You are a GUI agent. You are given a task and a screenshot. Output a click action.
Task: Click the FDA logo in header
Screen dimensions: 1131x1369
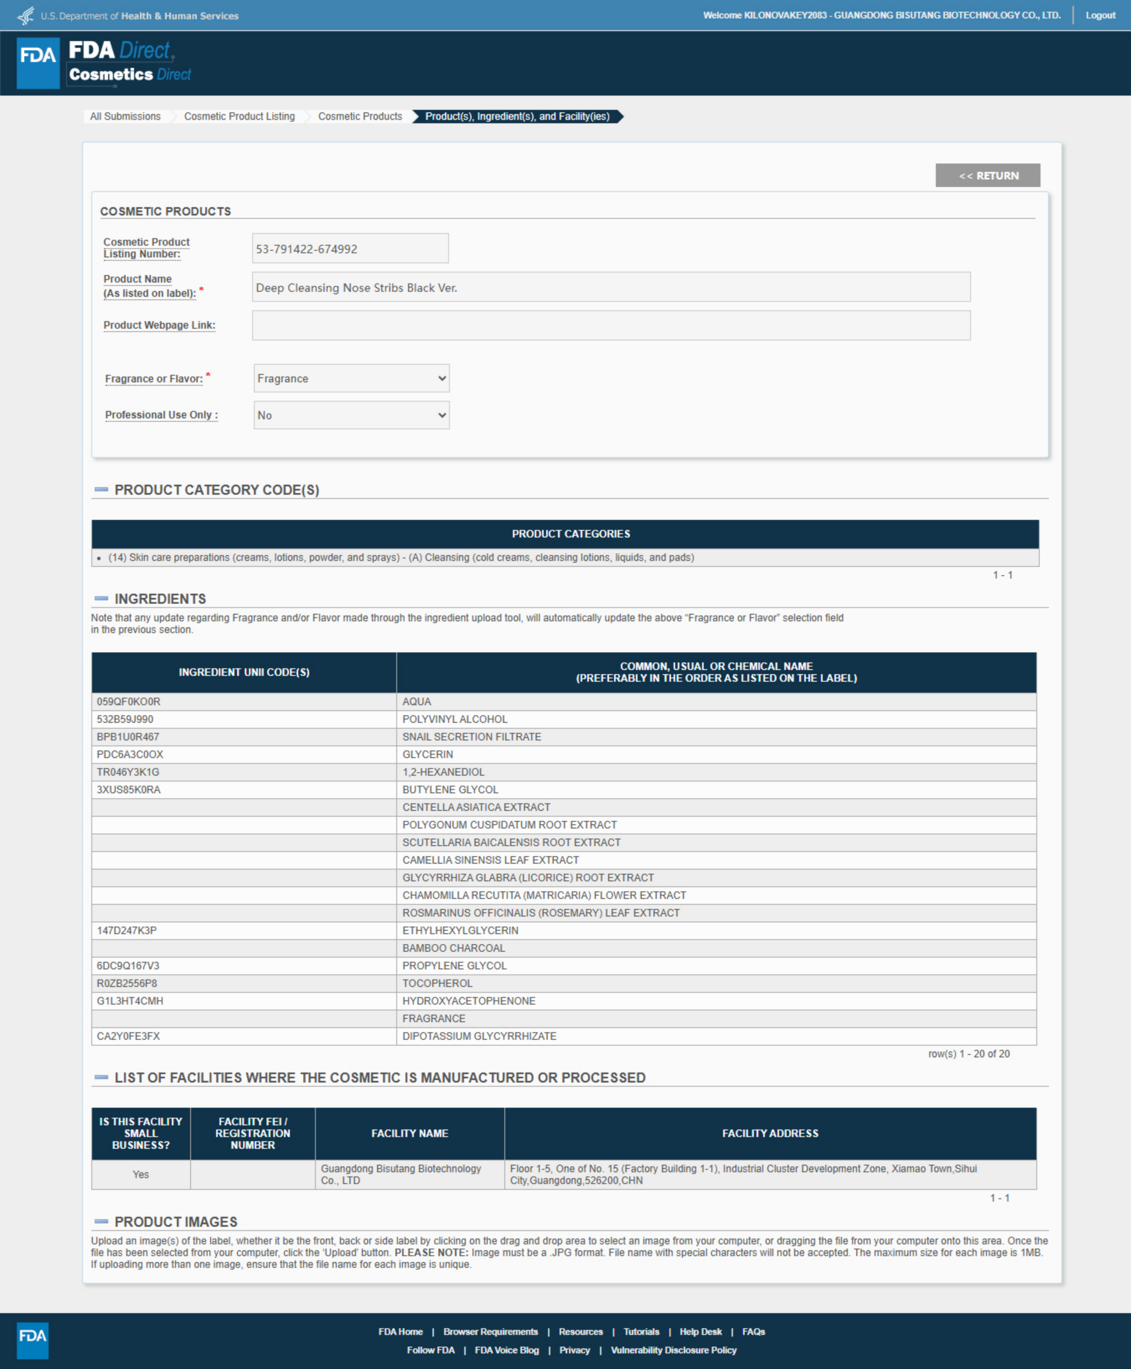(38, 63)
